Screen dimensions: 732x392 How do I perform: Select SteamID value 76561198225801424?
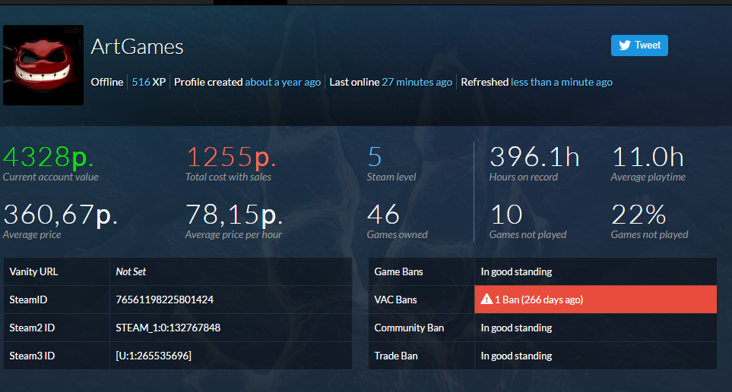[x=164, y=299]
